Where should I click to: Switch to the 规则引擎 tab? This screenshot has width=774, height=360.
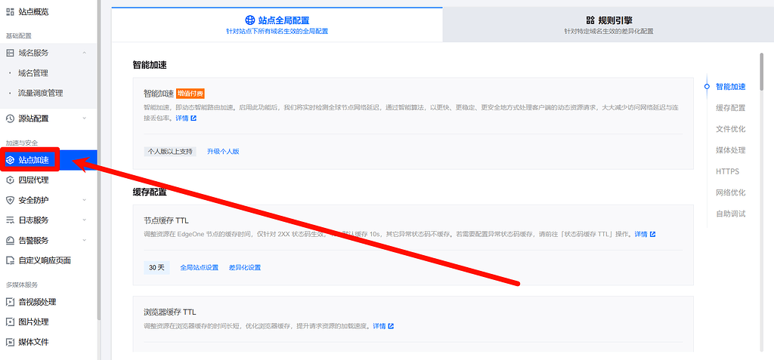tap(608, 20)
